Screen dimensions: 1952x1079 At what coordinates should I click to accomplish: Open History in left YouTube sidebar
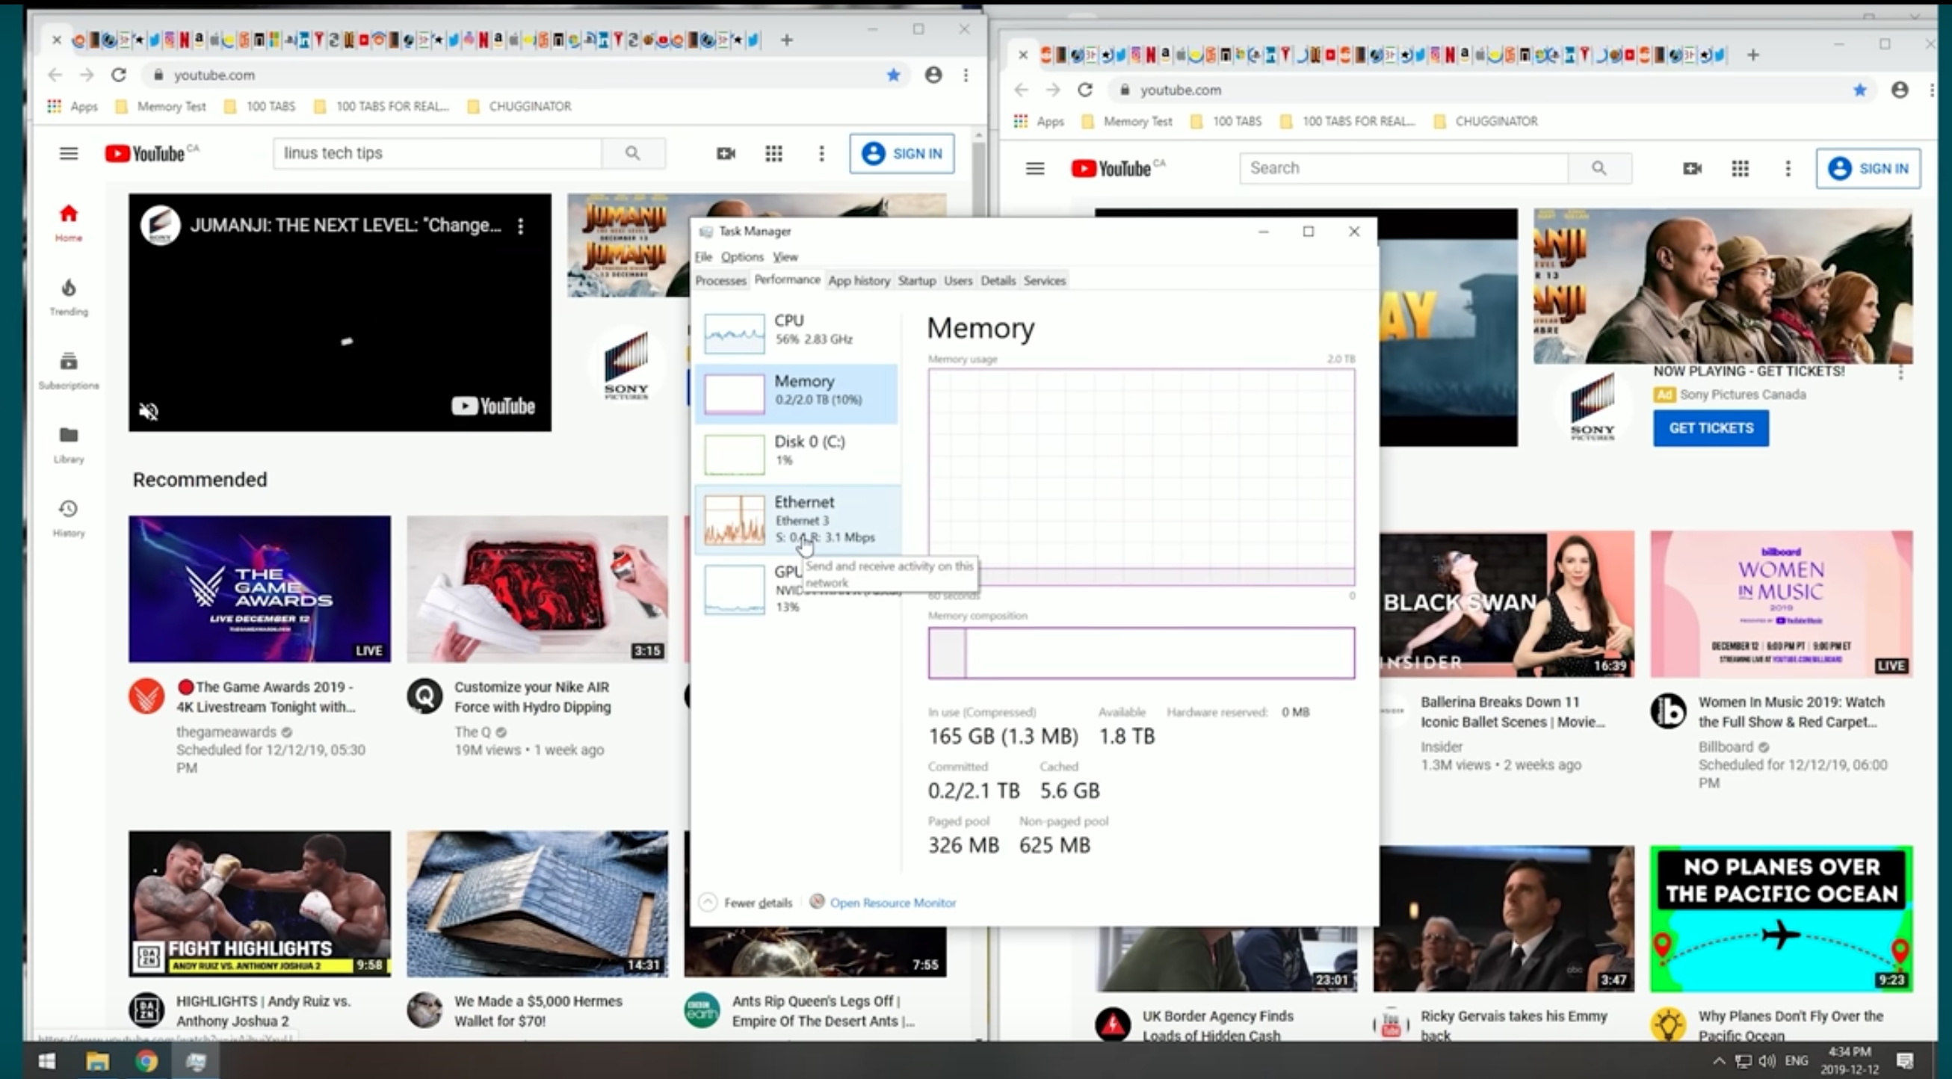[68, 509]
